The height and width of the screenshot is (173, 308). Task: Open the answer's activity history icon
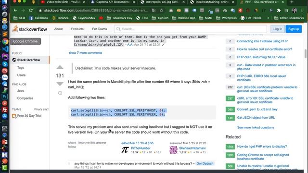coord(60,93)
